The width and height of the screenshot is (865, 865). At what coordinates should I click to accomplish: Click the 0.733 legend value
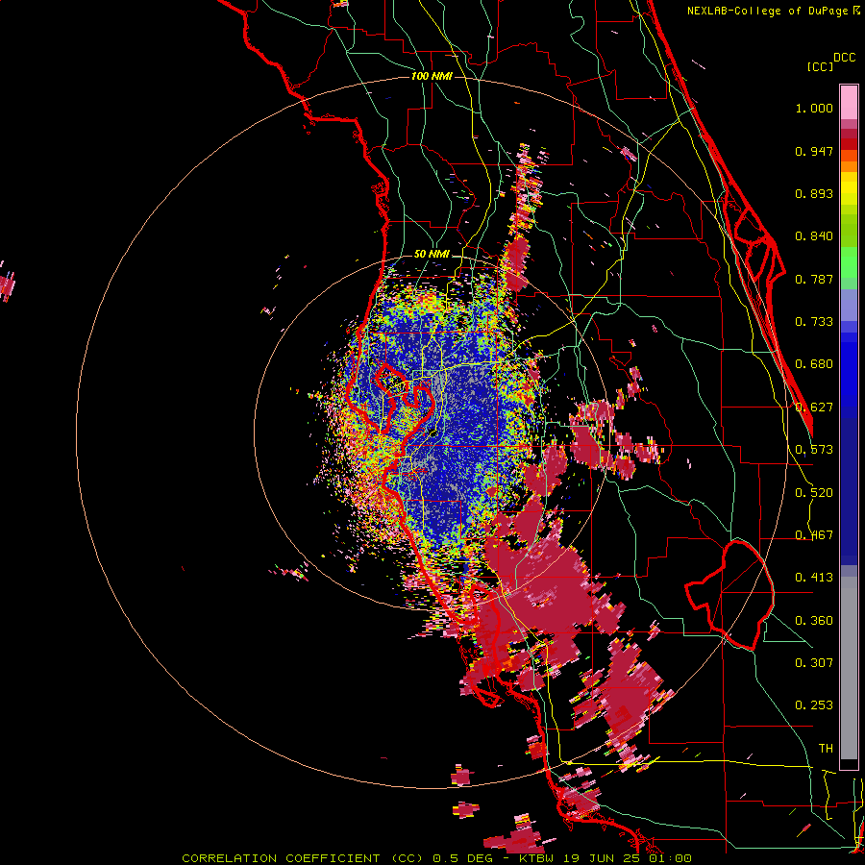[x=814, y=322]
